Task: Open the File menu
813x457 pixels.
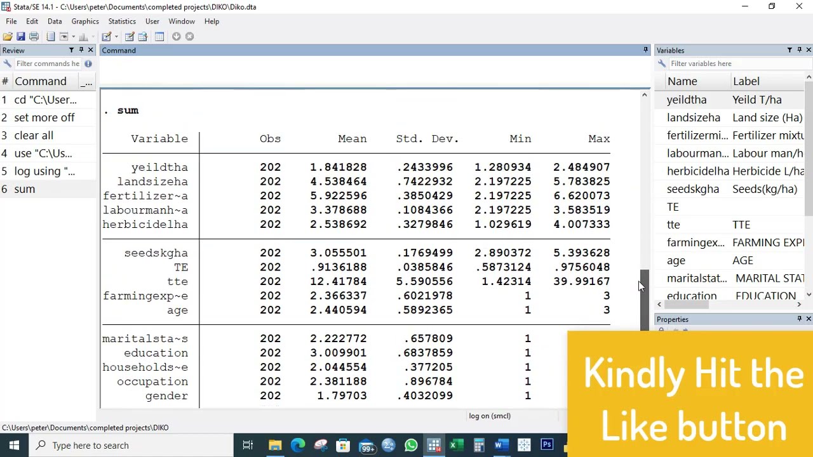Action: tap(11, 21)
